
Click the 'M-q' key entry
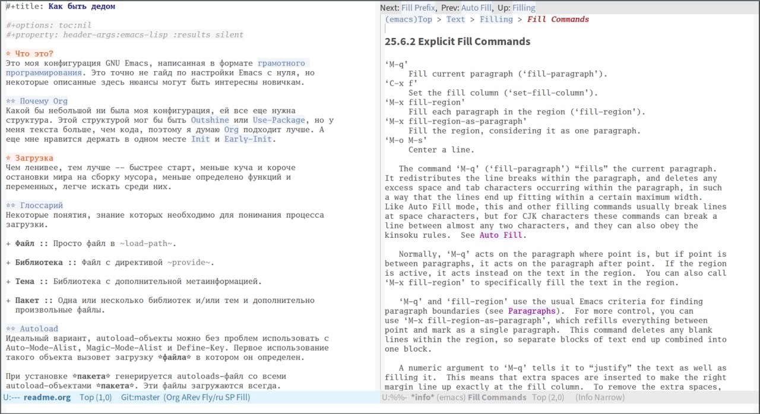coord(397,65)
